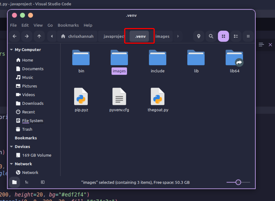Viewport: 275px width, 201px height.
Task: Open the Edit menu
Action: [25, 25]
